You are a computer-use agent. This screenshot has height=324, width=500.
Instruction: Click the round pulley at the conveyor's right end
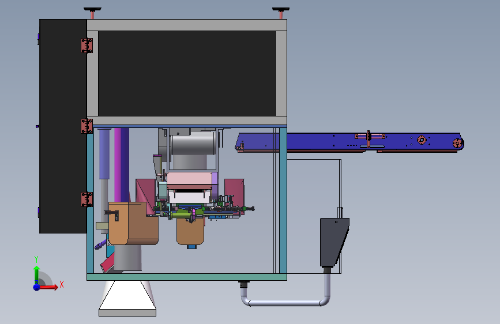[x=457, y=143]
